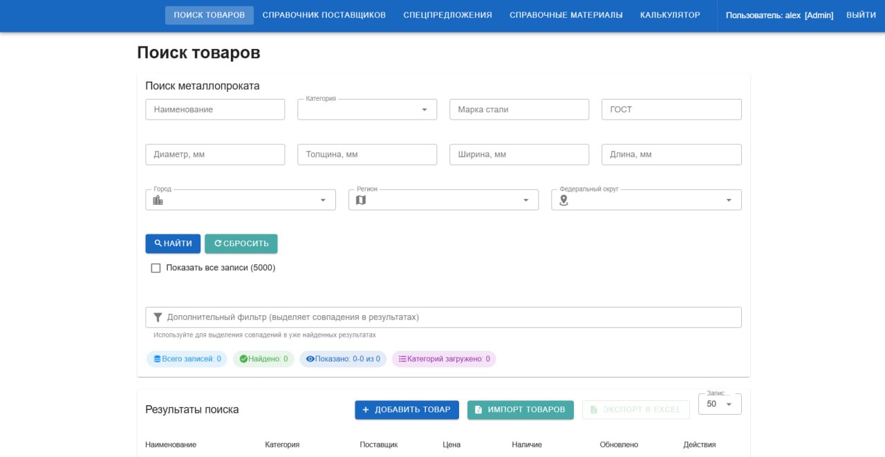This screenshot has width=885, height=457.
Task: Click the Добавить товар button
Action: click(407, 409)
